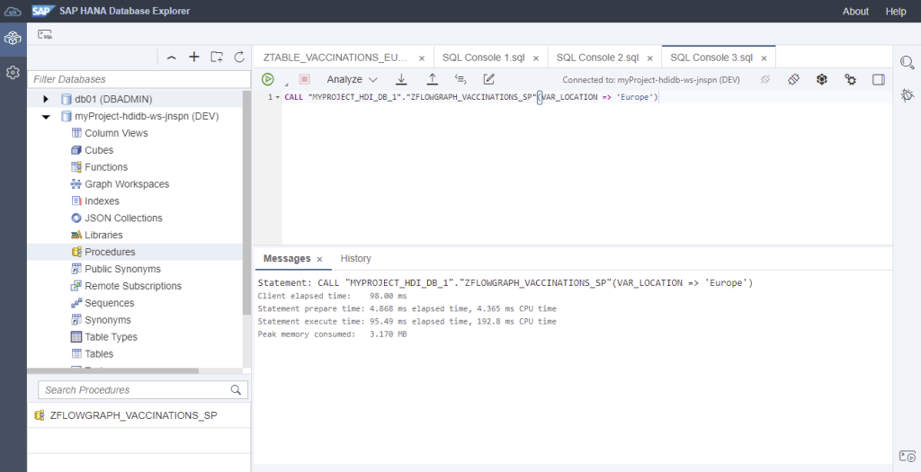Screen dimensions: 921x472
Task: Expand the db01 (DBADMIN) node
Action: tap(46, 99)
